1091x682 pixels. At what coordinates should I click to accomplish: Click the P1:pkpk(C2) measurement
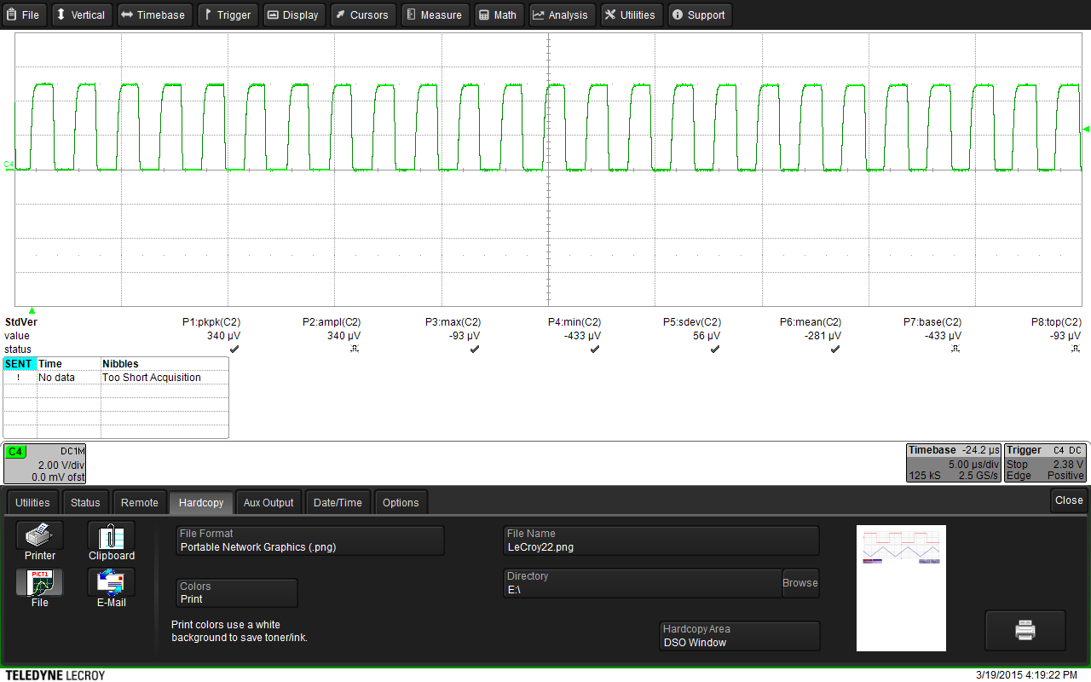pos(211,322)
